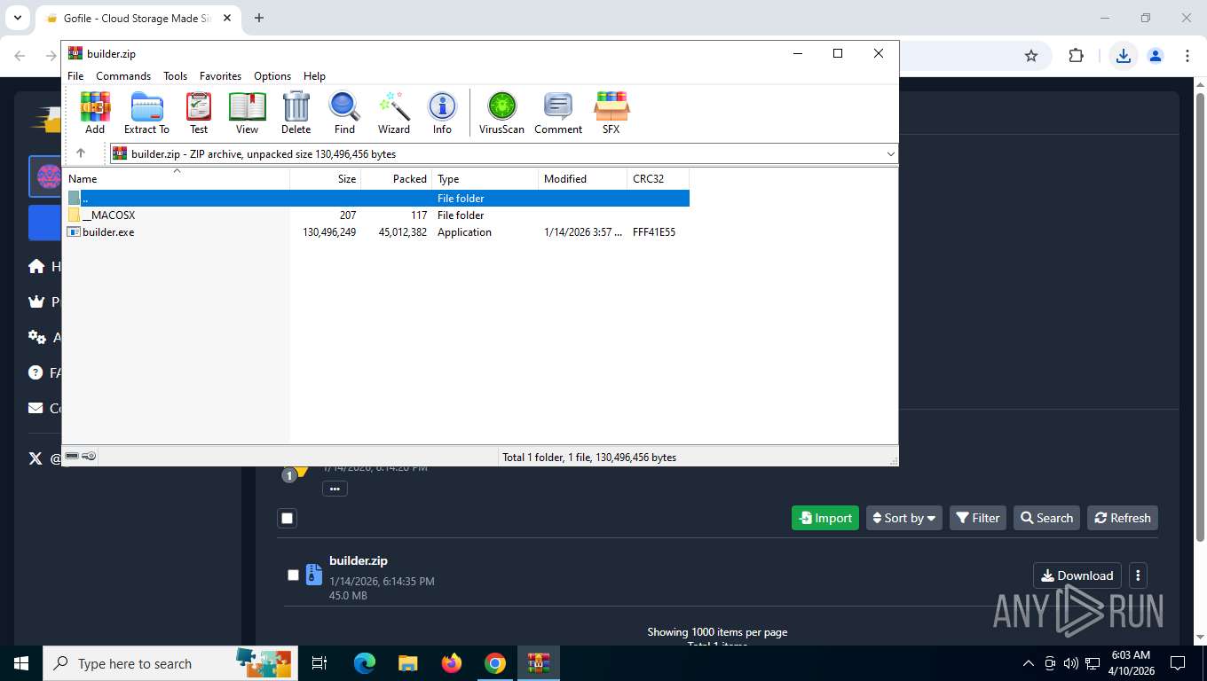The height and width of the screenshot is (681, 1207).
Task: Tick the builder.zip checkbox in Gofile
Action: (293, 575)
